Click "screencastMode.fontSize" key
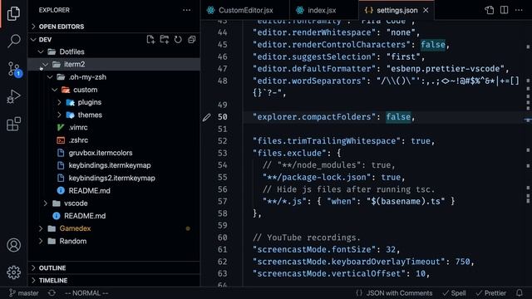This screenshot has width=532, height=299. pos(314,249)
